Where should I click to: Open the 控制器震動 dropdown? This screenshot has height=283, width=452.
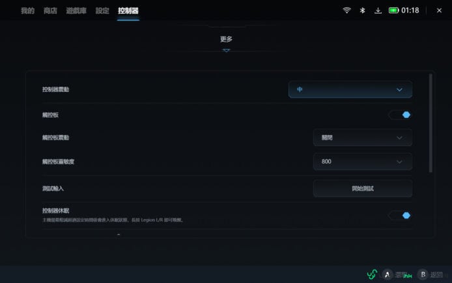[350, 89]
